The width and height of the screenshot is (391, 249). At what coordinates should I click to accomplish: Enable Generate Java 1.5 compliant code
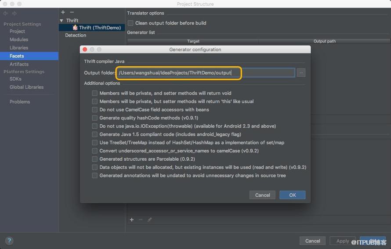click(x=94, y=134)
